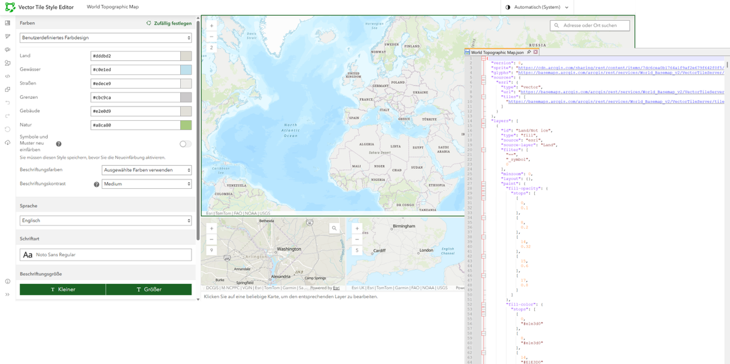Viewport: 730px width, 364px height.
Task: Open Automatisch (System) theme dropdown
Action: click(537, 8)
